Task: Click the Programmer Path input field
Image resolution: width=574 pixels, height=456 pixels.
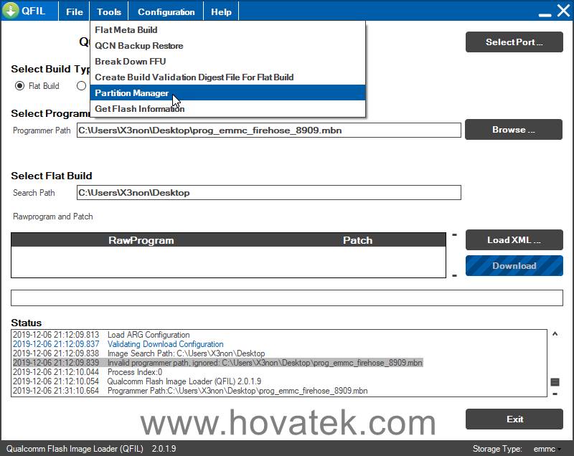Action: click(x=268, y=130)
